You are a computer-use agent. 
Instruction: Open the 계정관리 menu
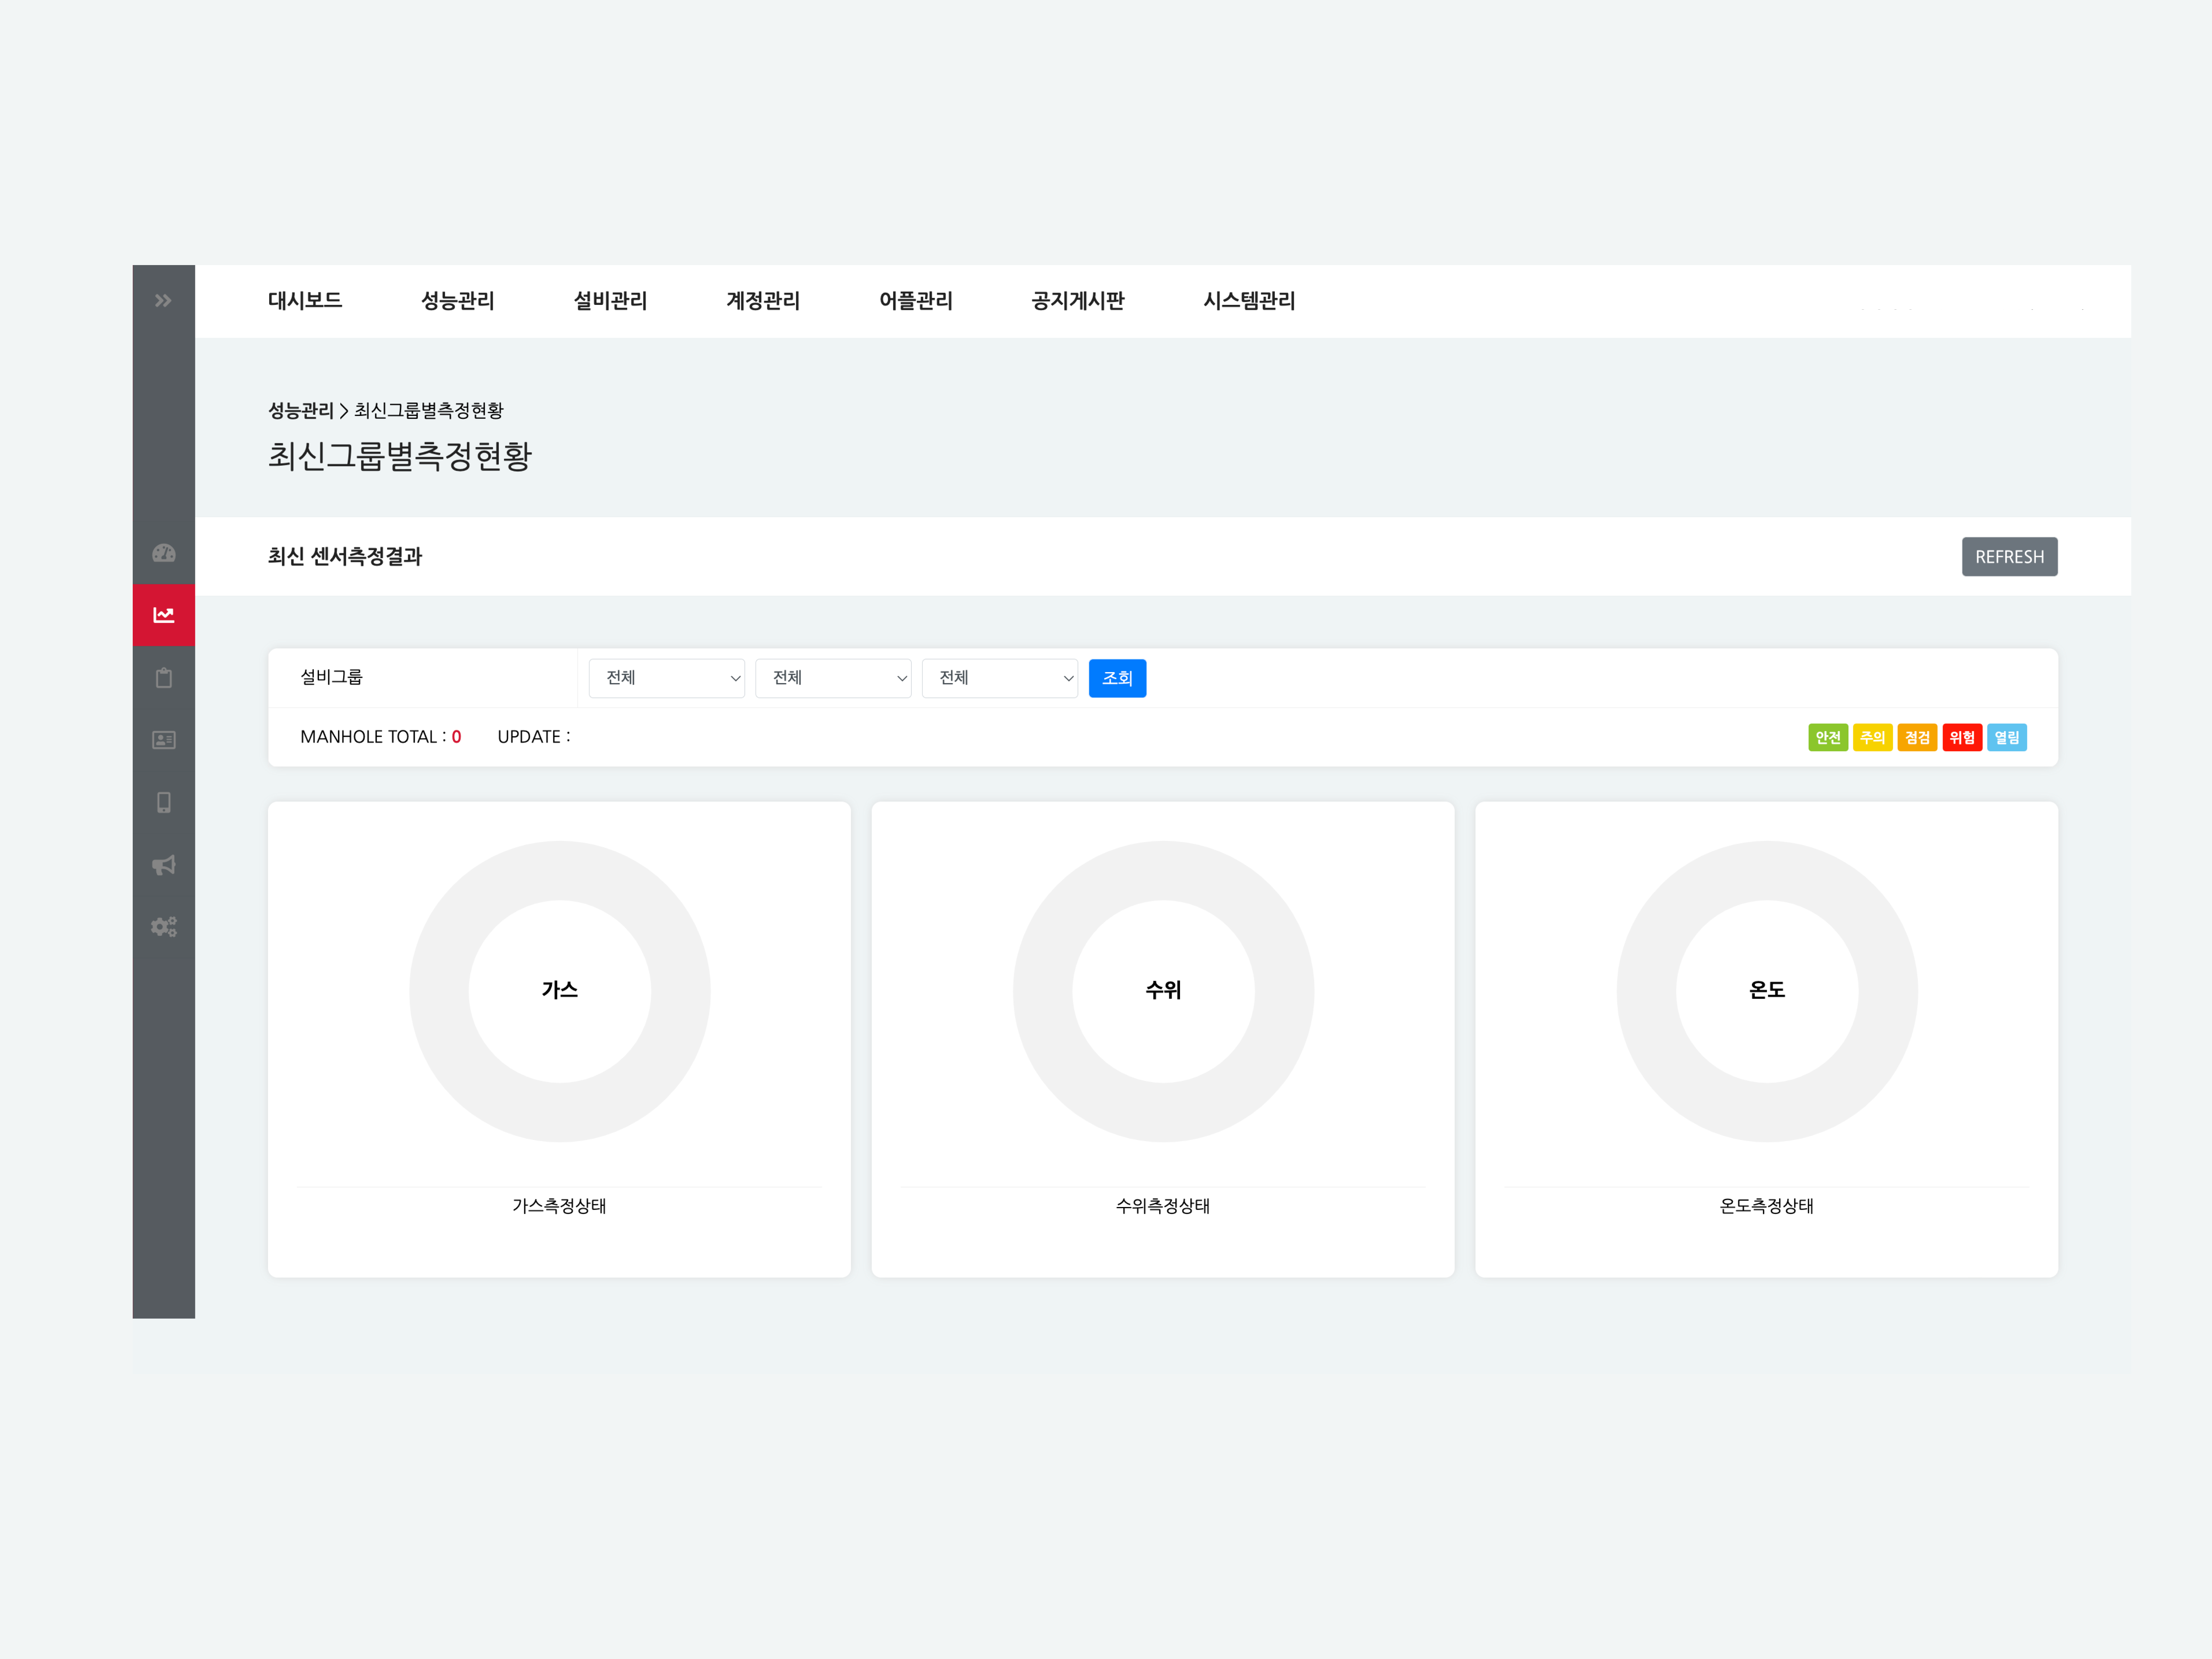pyautogui.click(x=763, y=301)
